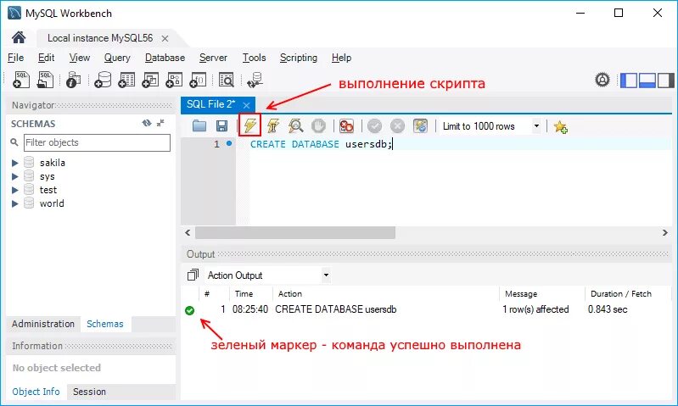Image resolution: width=678 pixels, height=406 pixels.
Task: Click the editor horizontal scrollbar thumb
Action: (295, 232)
